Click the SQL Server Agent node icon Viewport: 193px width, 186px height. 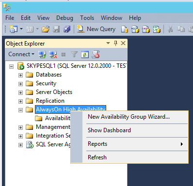(x=30, y=145)
